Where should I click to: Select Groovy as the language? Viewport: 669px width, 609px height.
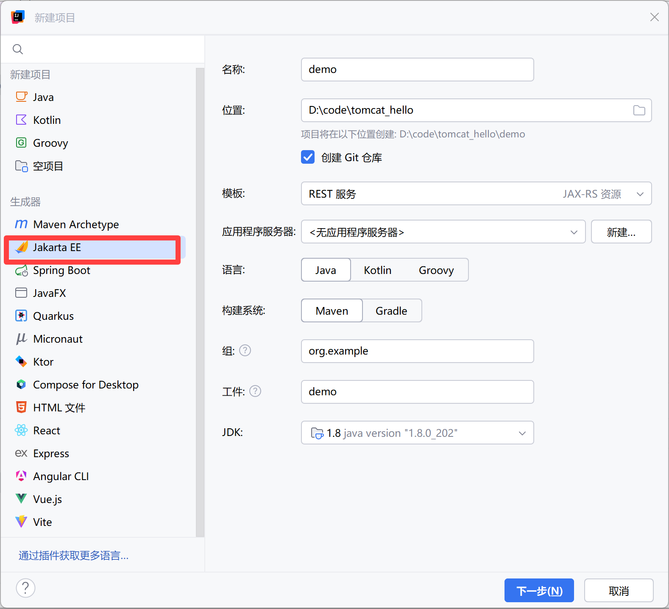pyautogui.click(x=436, y=270)
